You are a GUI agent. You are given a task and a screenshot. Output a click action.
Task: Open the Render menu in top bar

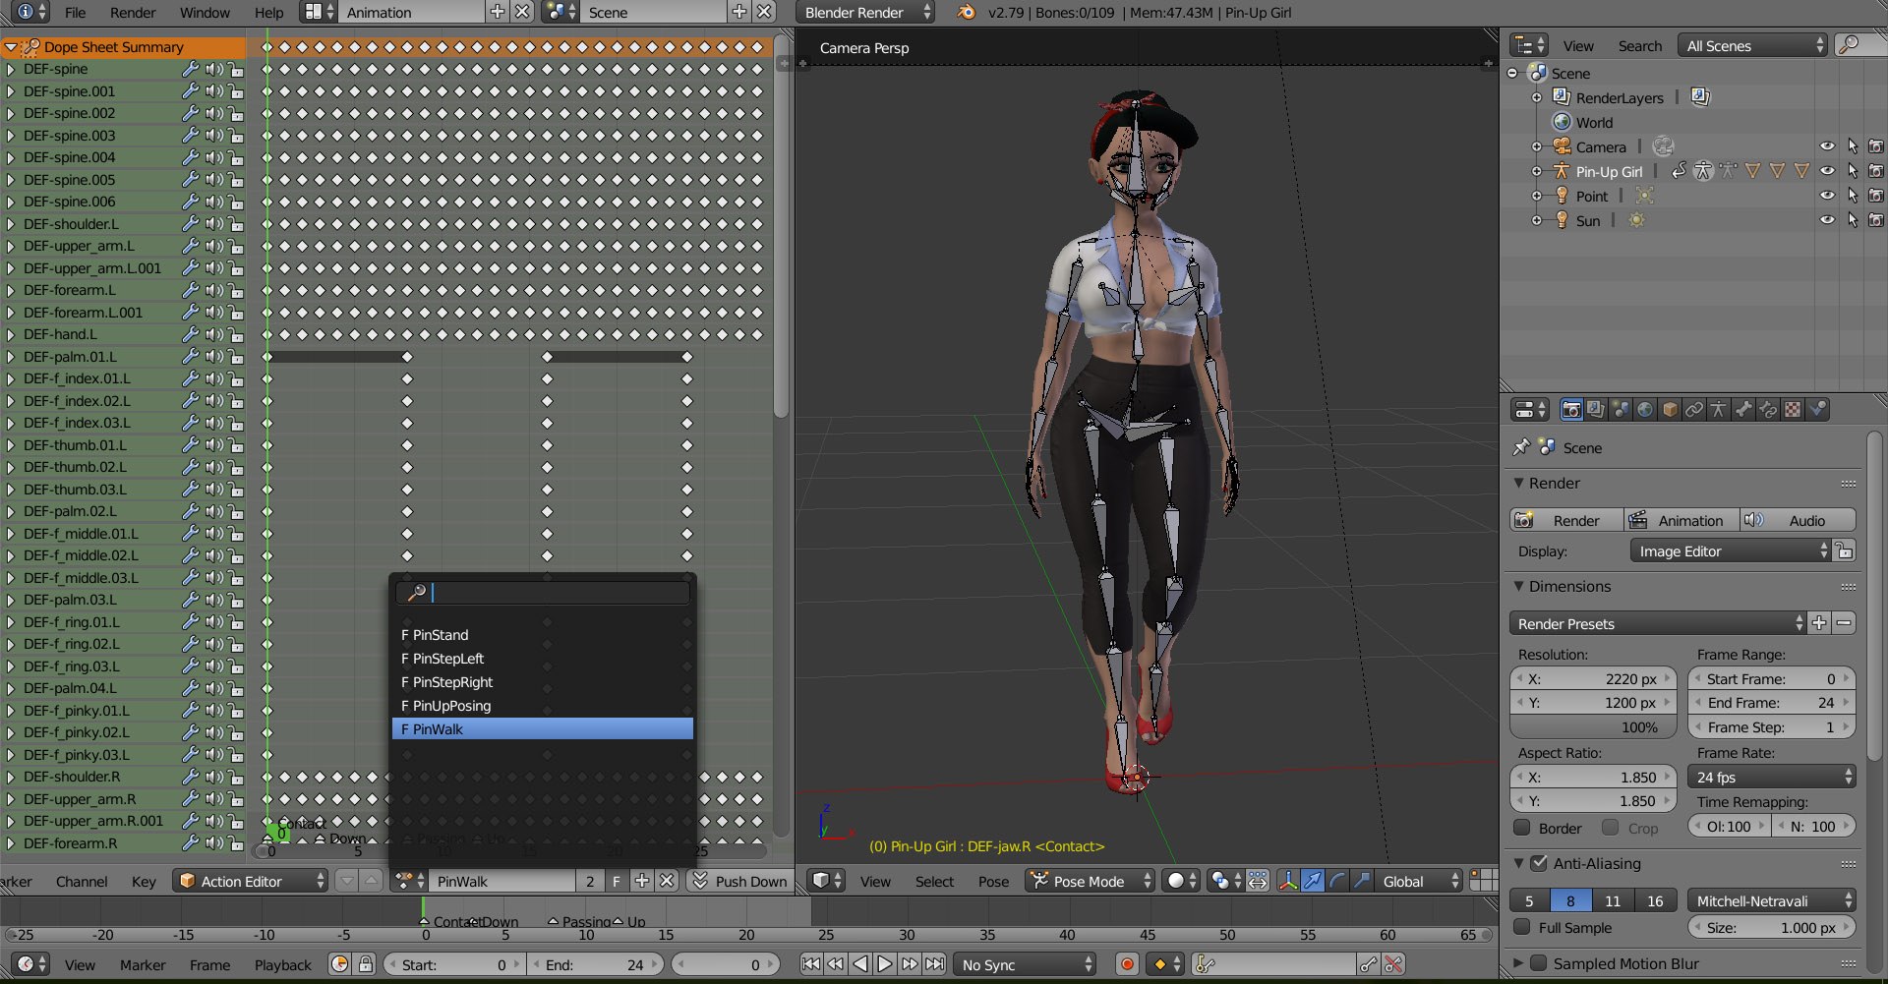(133, 13)
